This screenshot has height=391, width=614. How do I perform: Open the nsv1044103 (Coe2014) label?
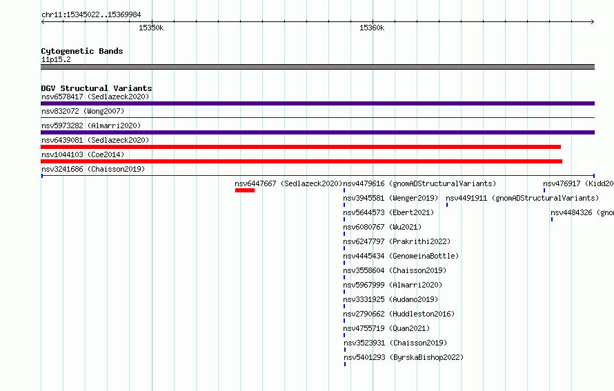point(83,154)
